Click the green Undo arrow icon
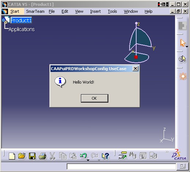 83,156
